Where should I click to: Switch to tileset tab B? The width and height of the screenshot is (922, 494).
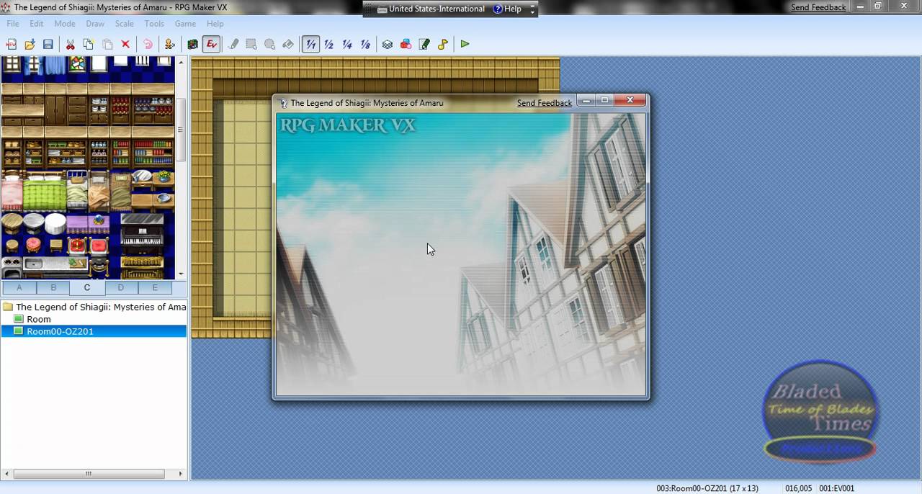click(53, 287)
